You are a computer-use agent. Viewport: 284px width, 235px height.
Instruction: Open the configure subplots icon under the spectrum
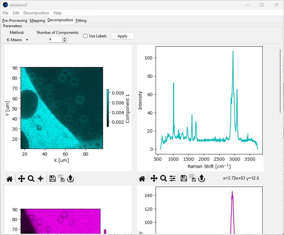[x=172, y=179]
